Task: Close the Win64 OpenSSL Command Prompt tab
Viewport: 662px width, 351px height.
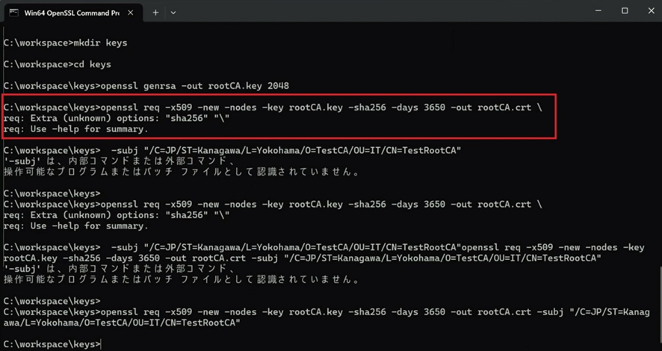Action: [133, 12]
